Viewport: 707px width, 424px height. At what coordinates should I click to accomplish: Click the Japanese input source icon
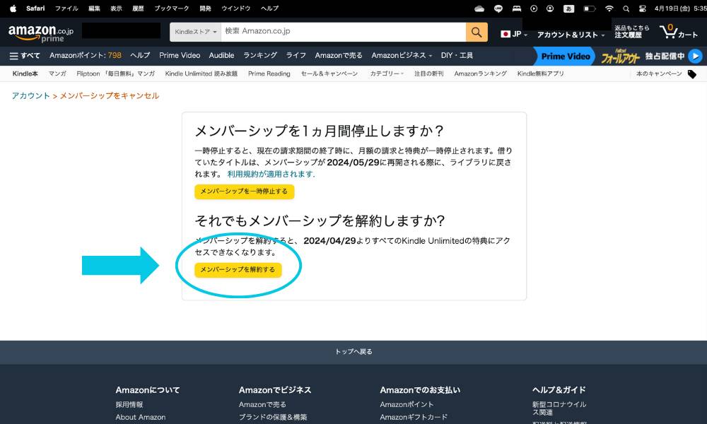(x=568, y=8)
